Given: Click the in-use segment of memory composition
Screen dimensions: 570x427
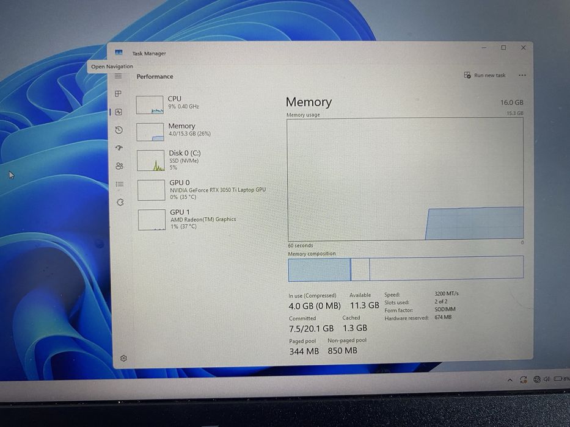Looking at the screenshot, I should tap(320, 270).
